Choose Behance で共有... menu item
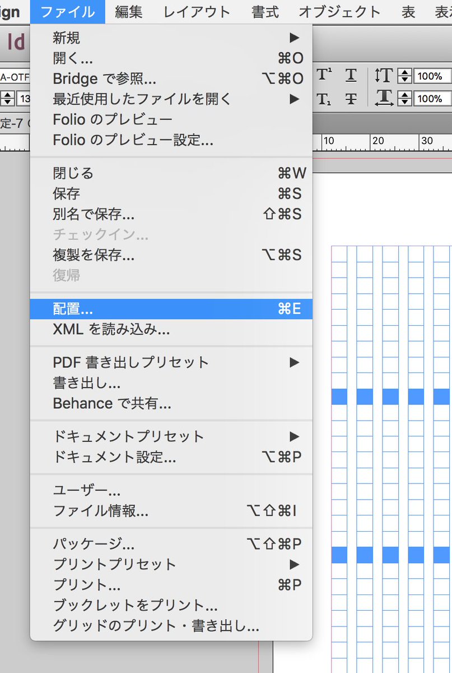Screen dimensions: 452x673 coord(171,403)
